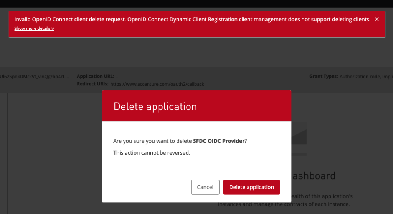Click 'This action cannot be reversed.' text
This screenshot has height=214, width=393.
point(152,152)
